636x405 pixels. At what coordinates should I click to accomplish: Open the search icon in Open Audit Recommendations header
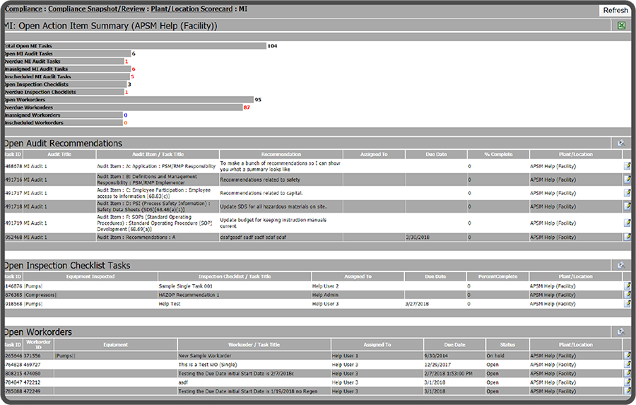click(620, 143)
